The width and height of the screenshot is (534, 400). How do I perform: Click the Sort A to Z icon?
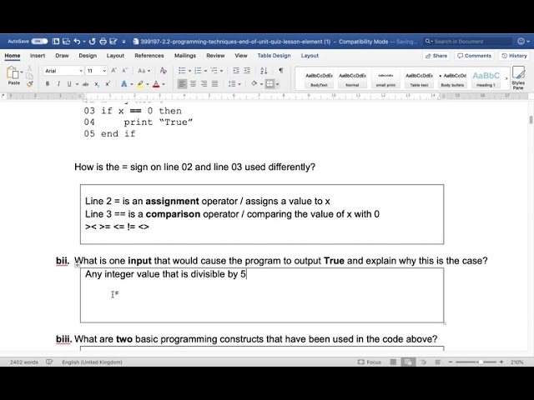tap(264, 71)
